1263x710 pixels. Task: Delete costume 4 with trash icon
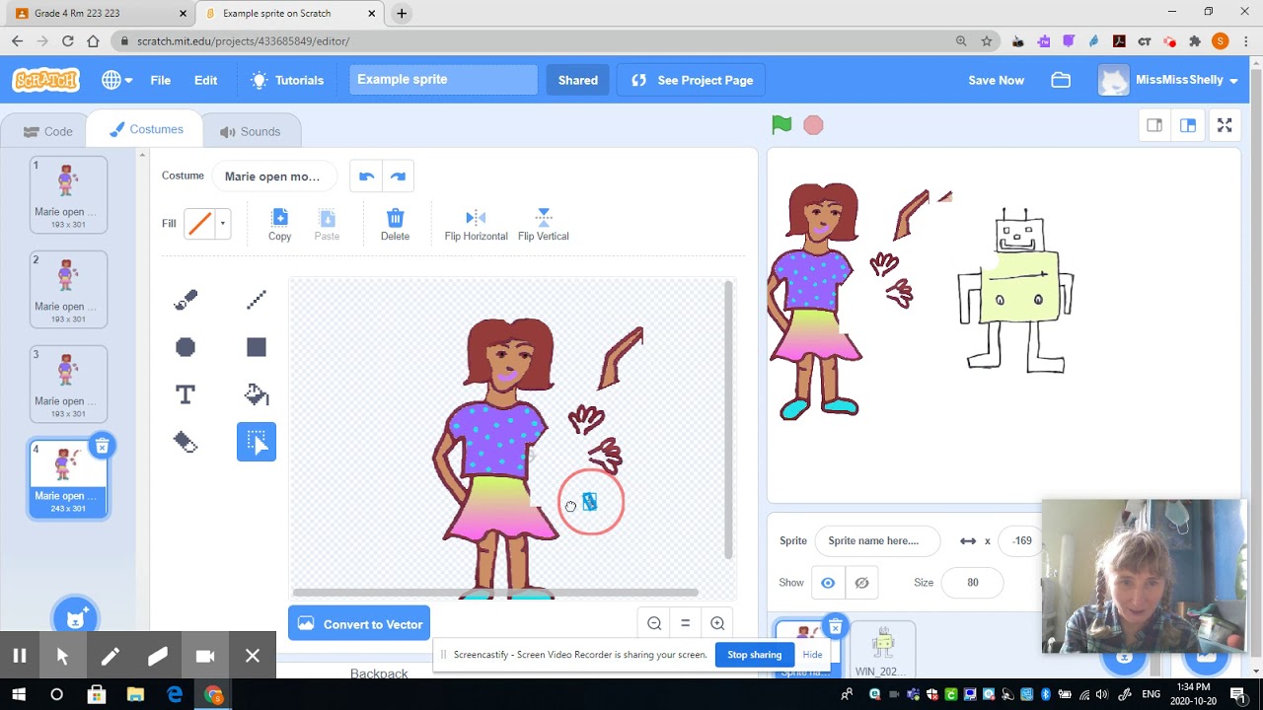point(102,447)
